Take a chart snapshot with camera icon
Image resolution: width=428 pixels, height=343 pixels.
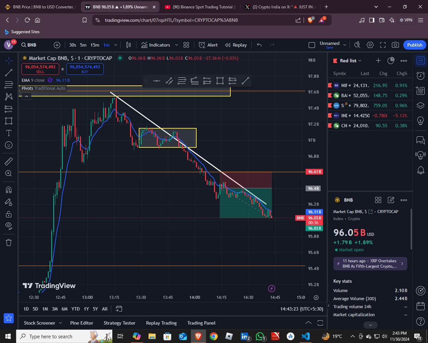[395, 45]
